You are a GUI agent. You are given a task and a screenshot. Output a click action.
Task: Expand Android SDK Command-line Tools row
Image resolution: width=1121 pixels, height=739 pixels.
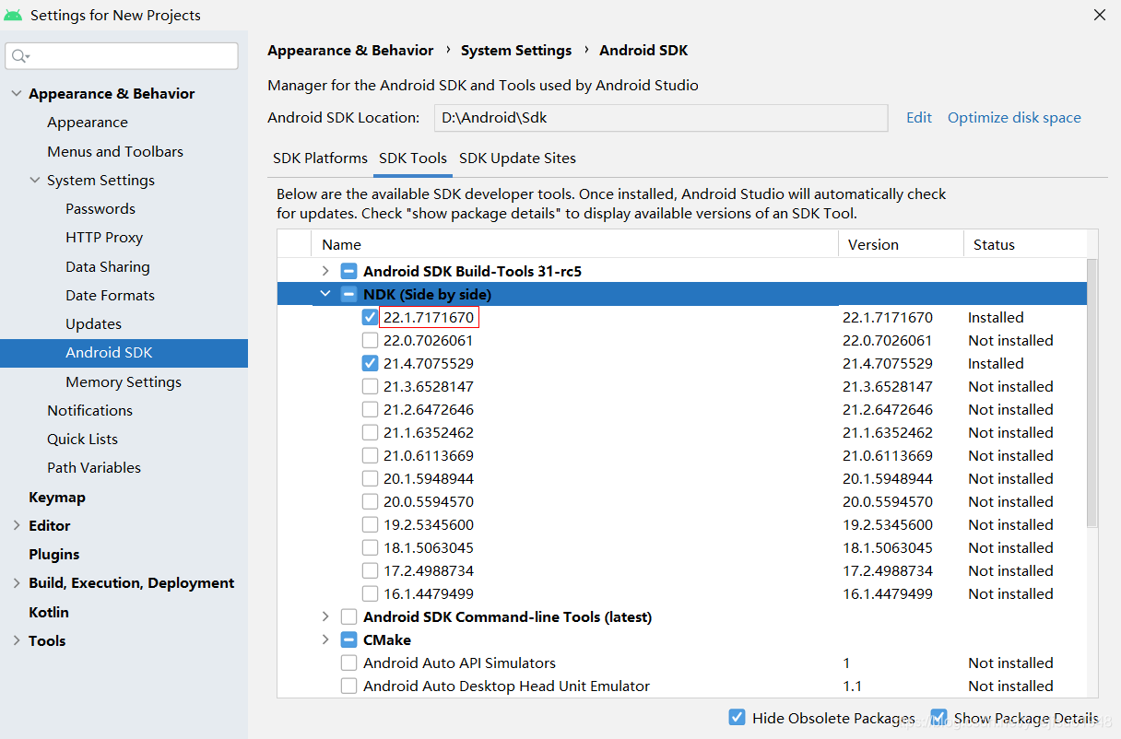325,616
